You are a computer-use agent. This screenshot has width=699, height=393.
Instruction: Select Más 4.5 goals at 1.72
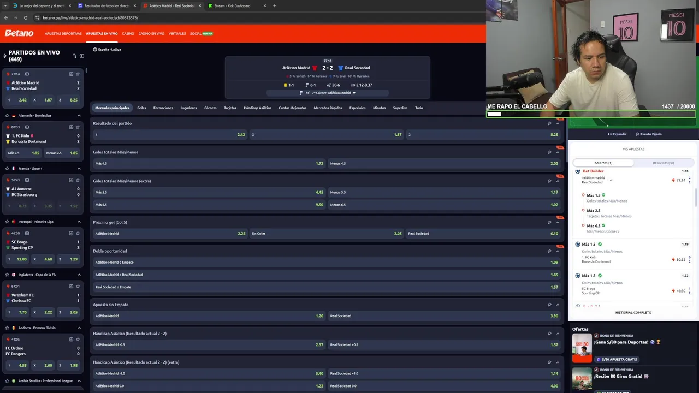209,163
